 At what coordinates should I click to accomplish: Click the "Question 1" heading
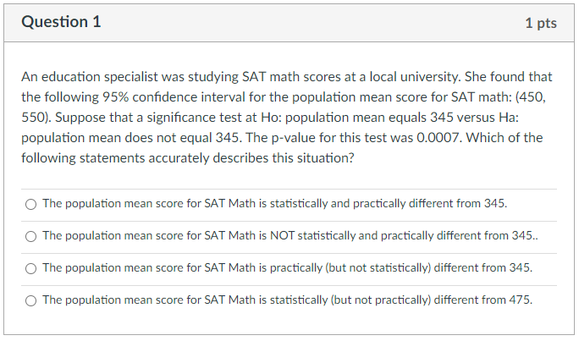61,23
